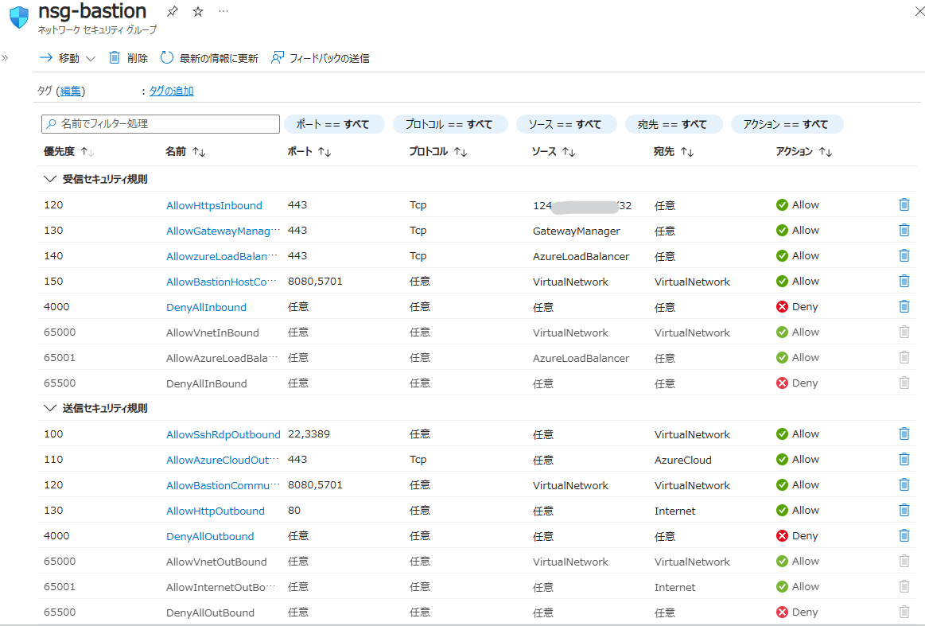
Task: Sort by 名前 column
Action: (x=185, y=152)
